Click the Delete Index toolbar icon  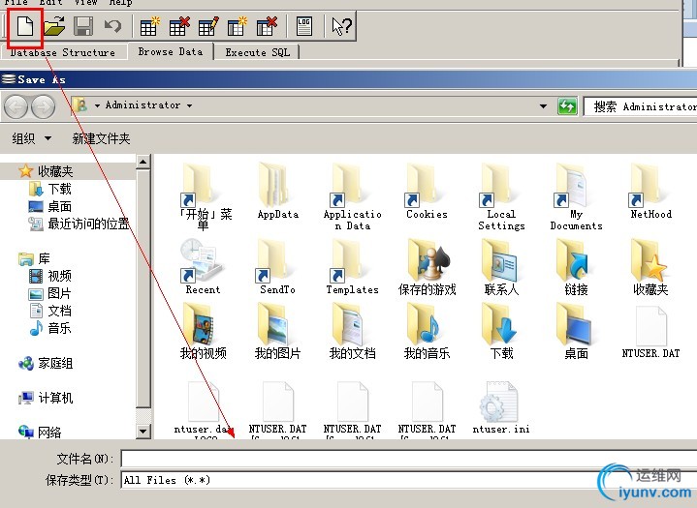pos(267,26)
